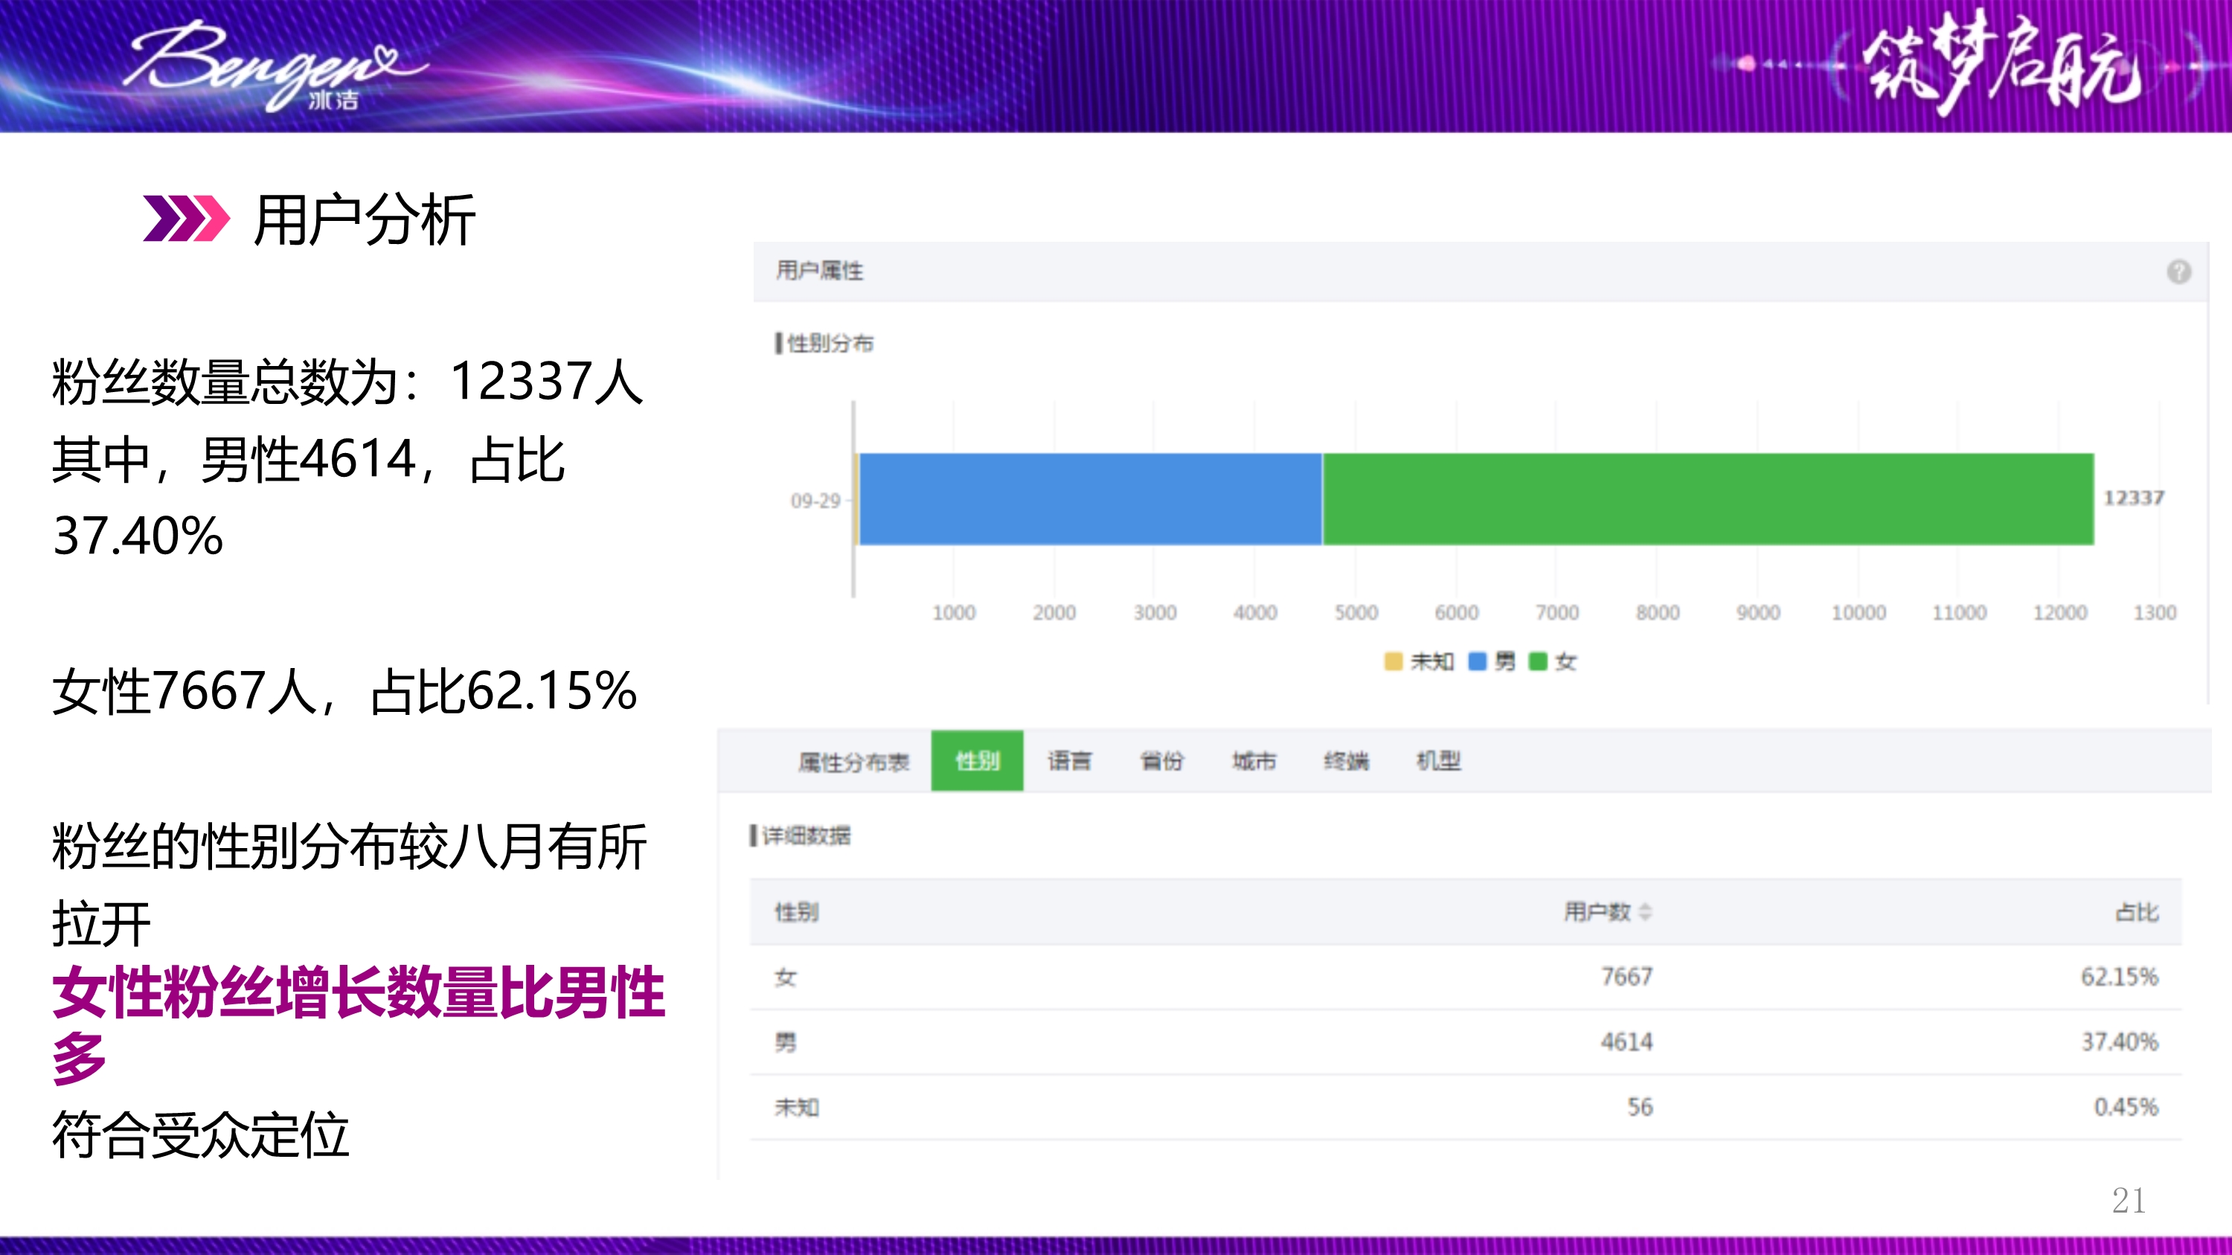Click the 符合受众定位 text line
Viewport: 2232px width, 1255px height.
(x=200, y=1134)
